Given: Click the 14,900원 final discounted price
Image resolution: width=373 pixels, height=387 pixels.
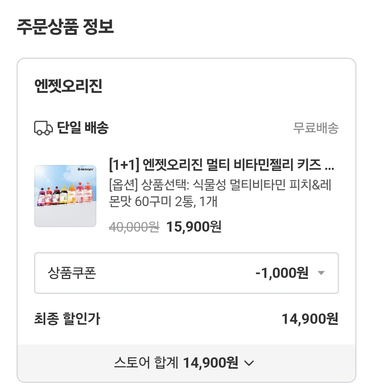Looking at the screenshot, I should click(310, 319).
